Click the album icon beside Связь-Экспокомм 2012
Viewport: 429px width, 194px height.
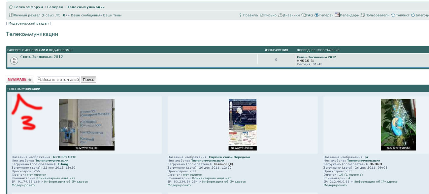14,61
